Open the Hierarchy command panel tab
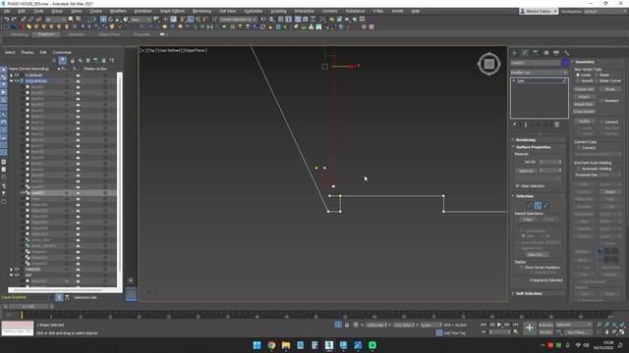Screen dimensions: 629x353 pyautogui.click(x=535, y=53)
